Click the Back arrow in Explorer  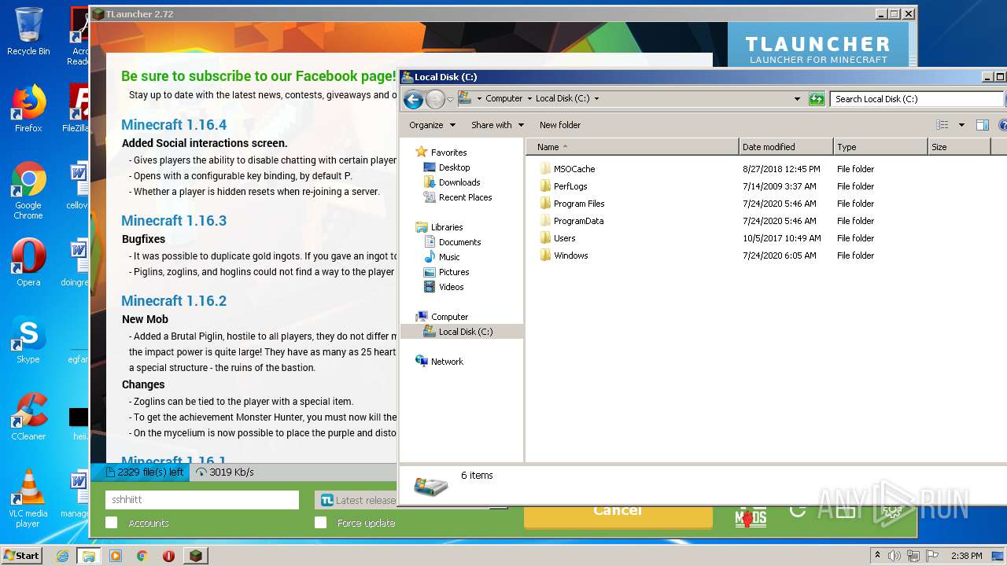coord(413,99)
